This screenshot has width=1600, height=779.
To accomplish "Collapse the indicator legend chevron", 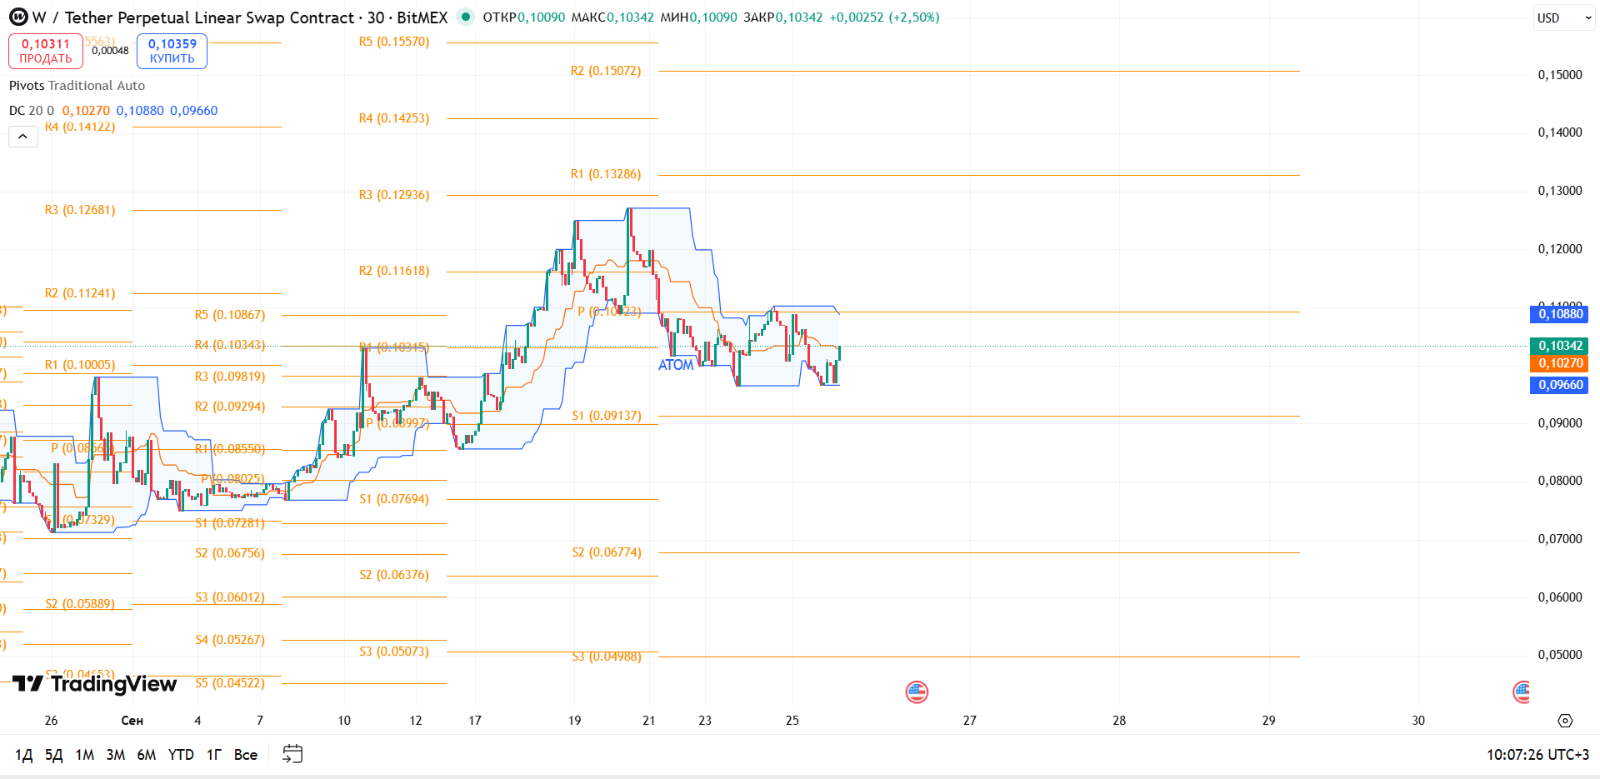I will [x=23, y=137].
